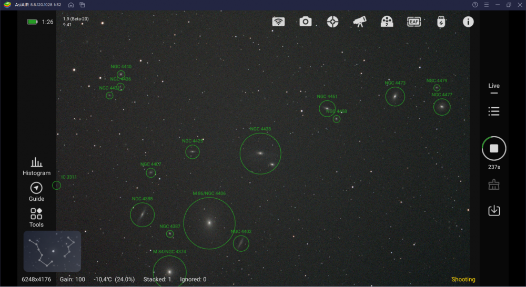
Task: Click the battery status icon
Action: click(x=33, y=22)
